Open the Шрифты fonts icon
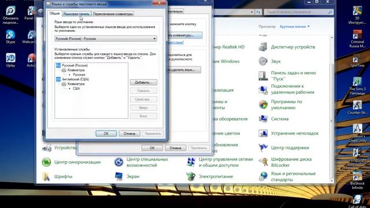Image resolution: width=370 pixels, height=208 pixels. [x=46, y=176]
